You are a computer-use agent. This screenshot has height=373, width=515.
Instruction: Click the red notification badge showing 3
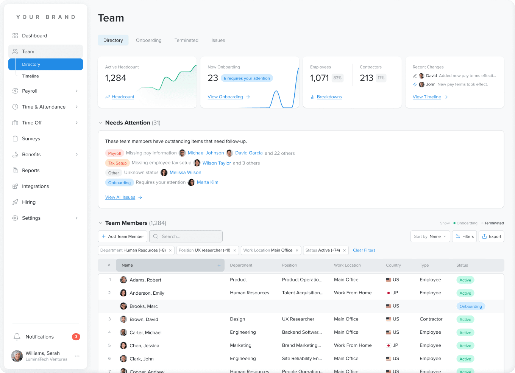pyautogui.click(x=76, y=337)
